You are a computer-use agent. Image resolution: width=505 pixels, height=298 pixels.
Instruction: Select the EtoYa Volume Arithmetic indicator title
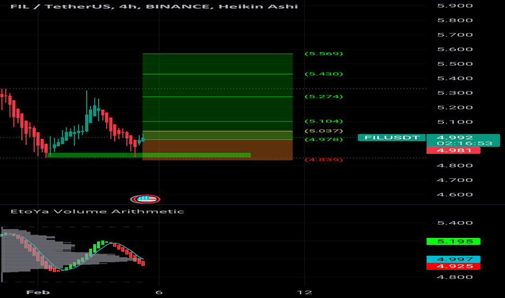click(98, 212)
